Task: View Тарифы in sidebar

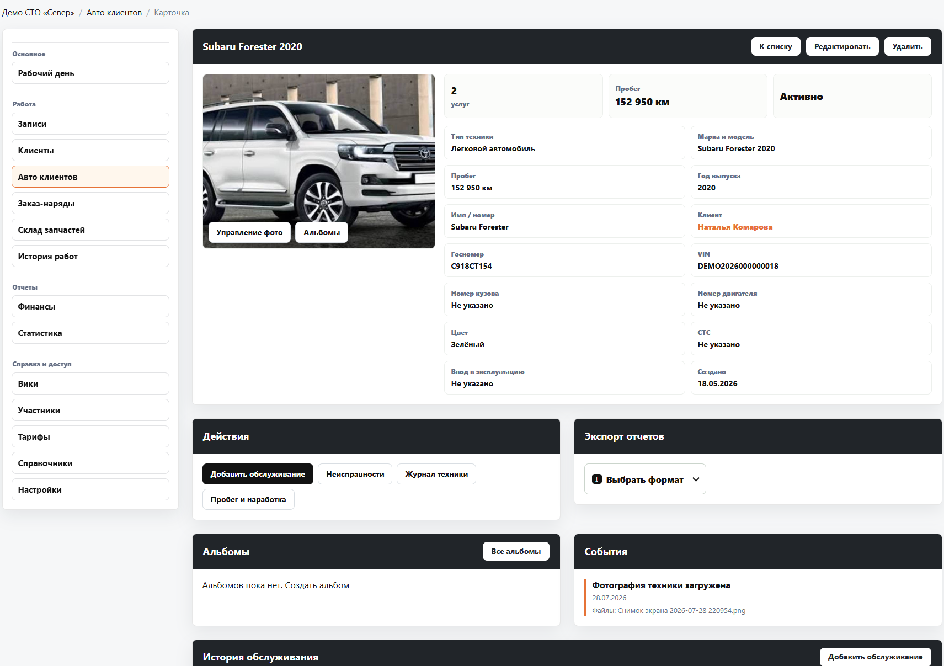Action: (x=90, y=436)
